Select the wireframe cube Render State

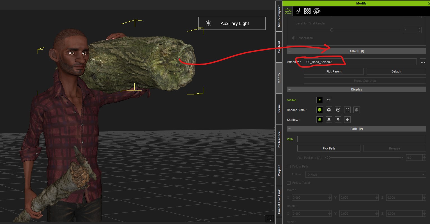click(338, 110)
